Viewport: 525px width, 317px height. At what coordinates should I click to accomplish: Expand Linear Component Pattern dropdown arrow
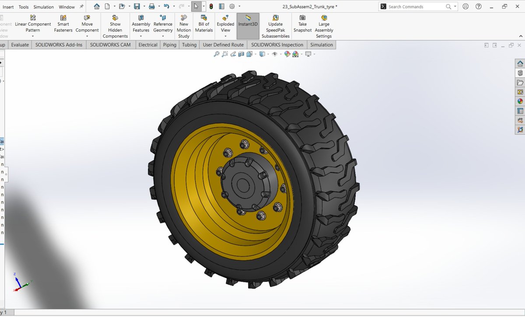(x=33, y=36)
